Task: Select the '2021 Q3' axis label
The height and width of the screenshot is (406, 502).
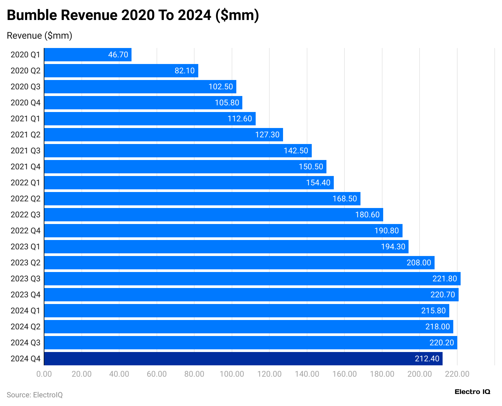Action: tap(25, 151)
